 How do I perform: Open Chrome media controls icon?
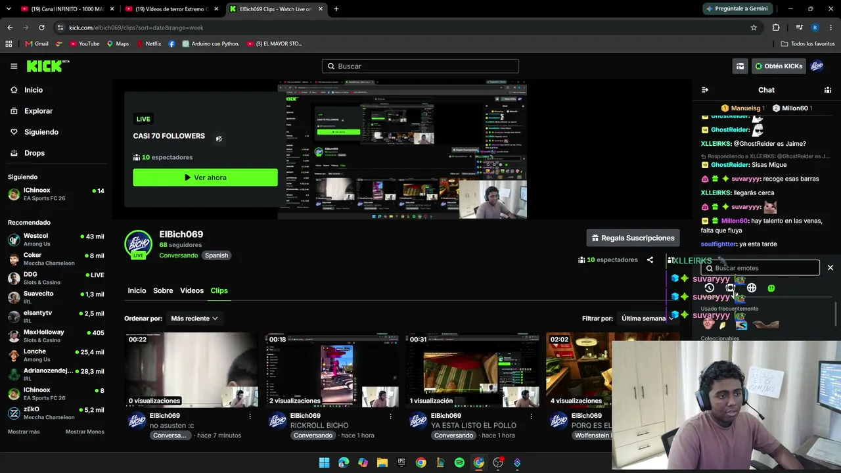coord(799,28)
